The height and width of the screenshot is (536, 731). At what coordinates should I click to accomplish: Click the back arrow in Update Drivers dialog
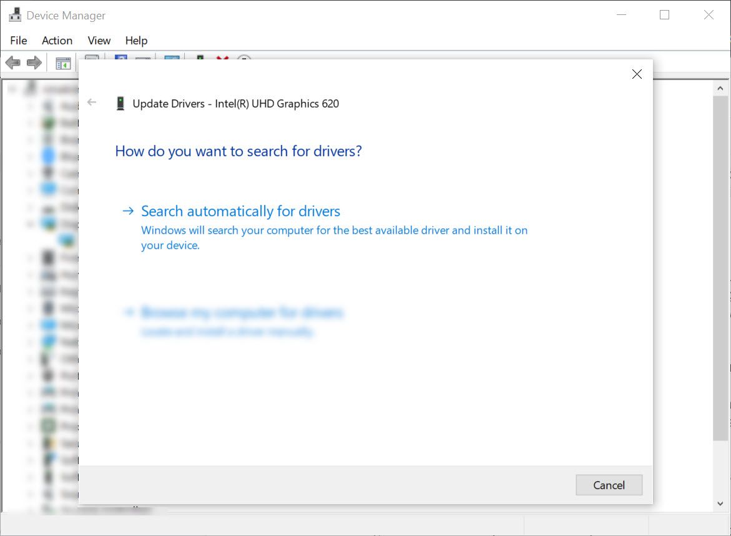coord(92,102)
